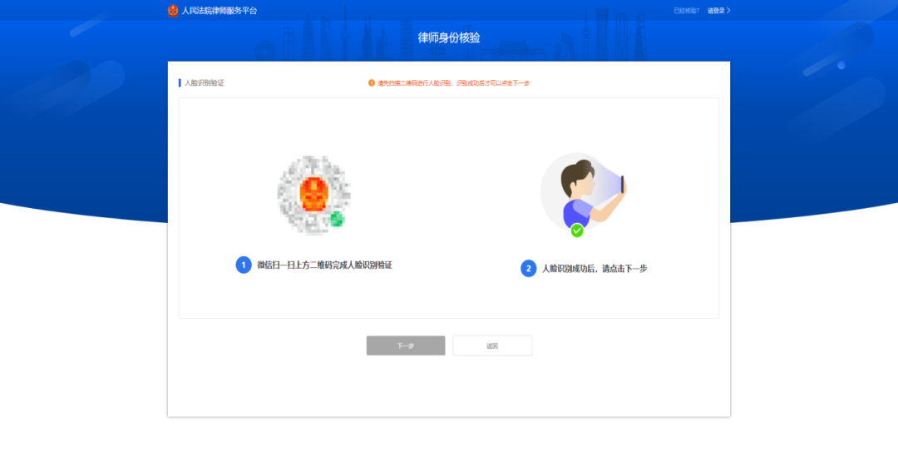Click the red emblem inside the QR code
This screenshot has height=476, width=898.
313,194
